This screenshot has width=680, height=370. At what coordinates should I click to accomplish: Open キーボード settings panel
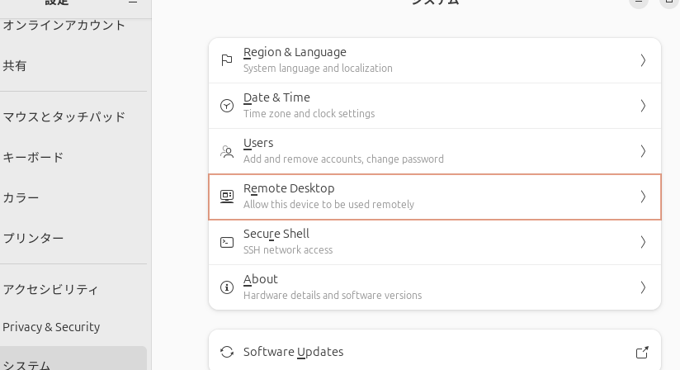(33, 157)
